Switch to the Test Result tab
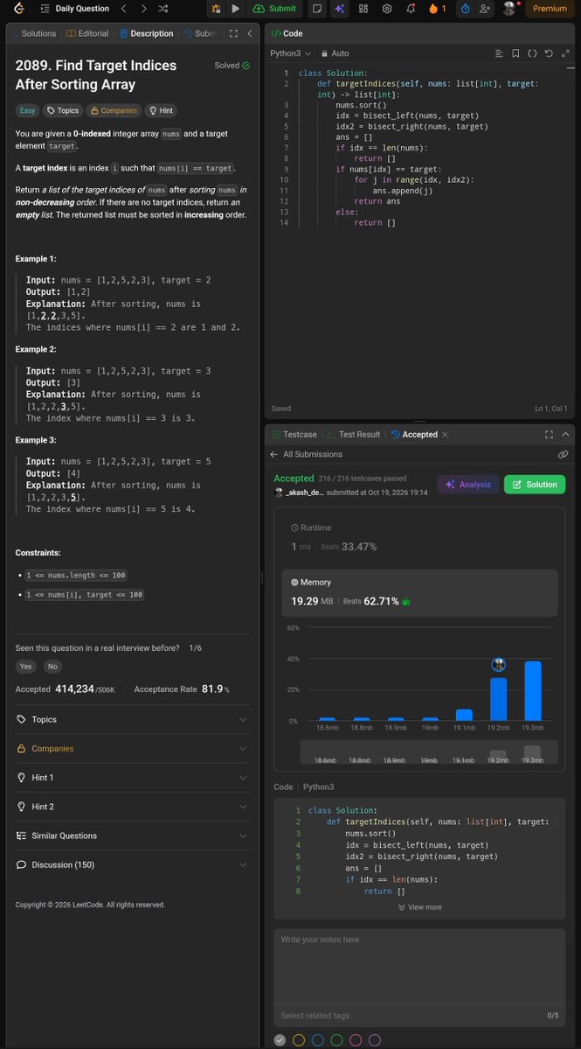This screenshot has height=1049, width=581. pos(353,434)
